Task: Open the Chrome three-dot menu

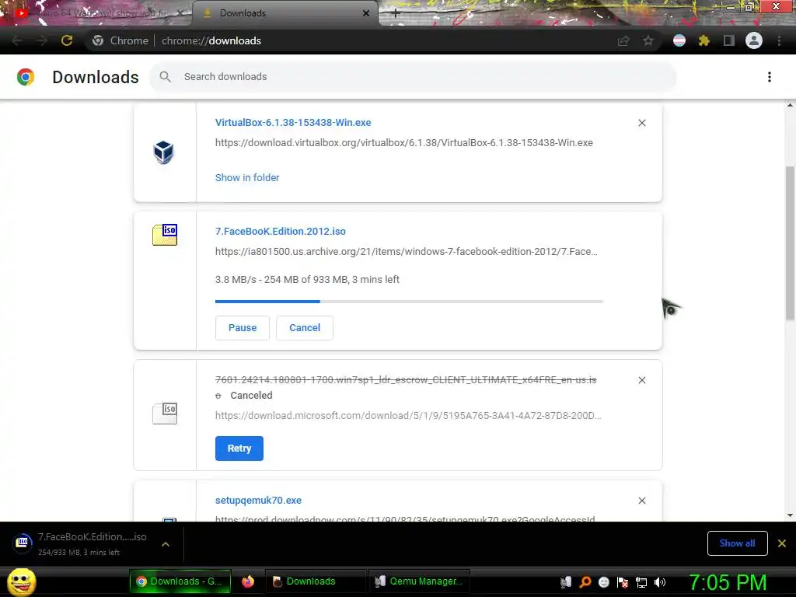Action: [x=779, y=40]
